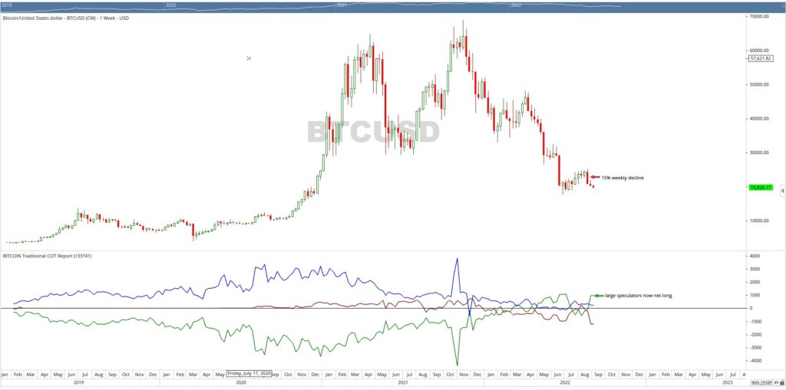
Task: Click the 4000 value on COT axis
Action: [x=755, y=256]
